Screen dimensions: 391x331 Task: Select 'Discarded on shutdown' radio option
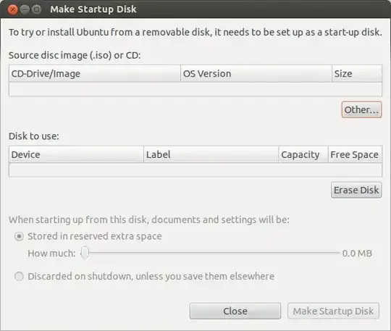coord(19,277)
